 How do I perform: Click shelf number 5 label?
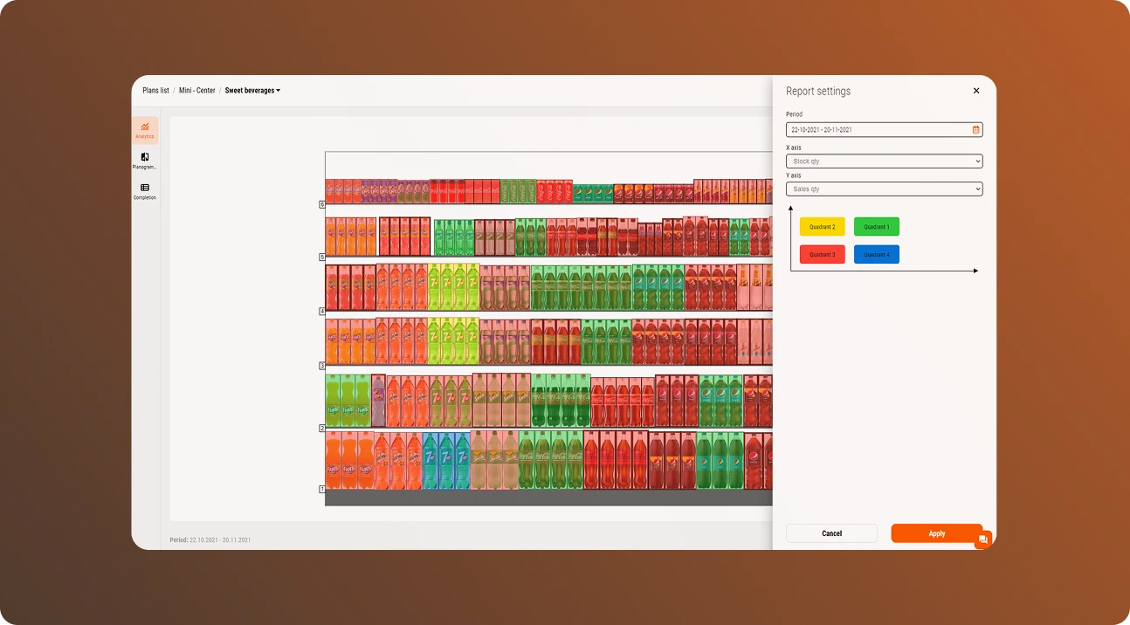tap(322, 258)
